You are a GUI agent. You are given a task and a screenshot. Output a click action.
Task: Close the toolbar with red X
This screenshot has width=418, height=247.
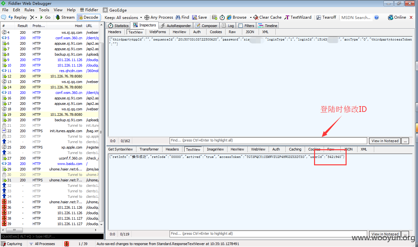coord(411,17)
